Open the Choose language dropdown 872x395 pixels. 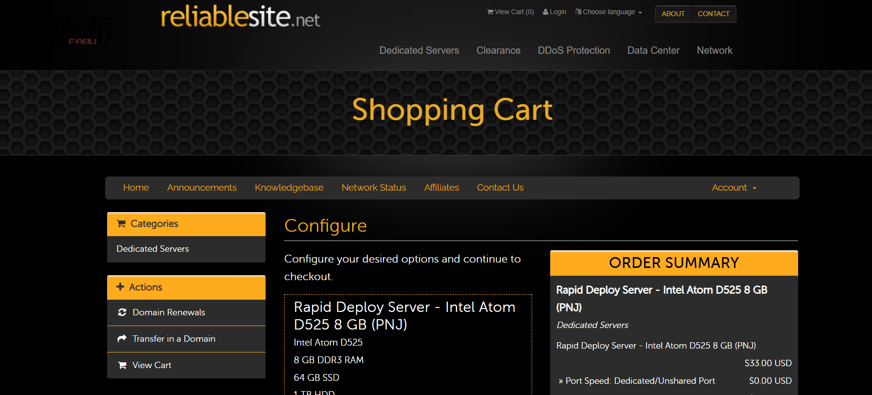(x=609, y=12)
